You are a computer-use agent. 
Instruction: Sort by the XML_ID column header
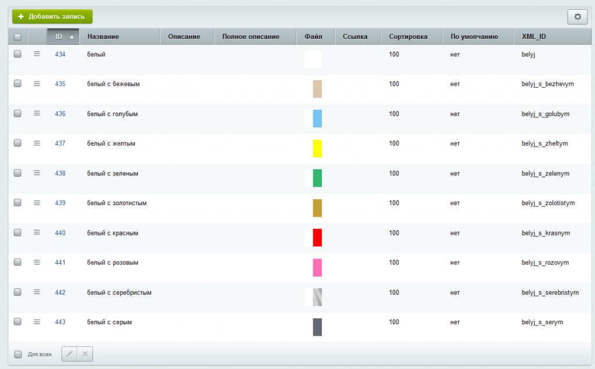coord(552,37)
